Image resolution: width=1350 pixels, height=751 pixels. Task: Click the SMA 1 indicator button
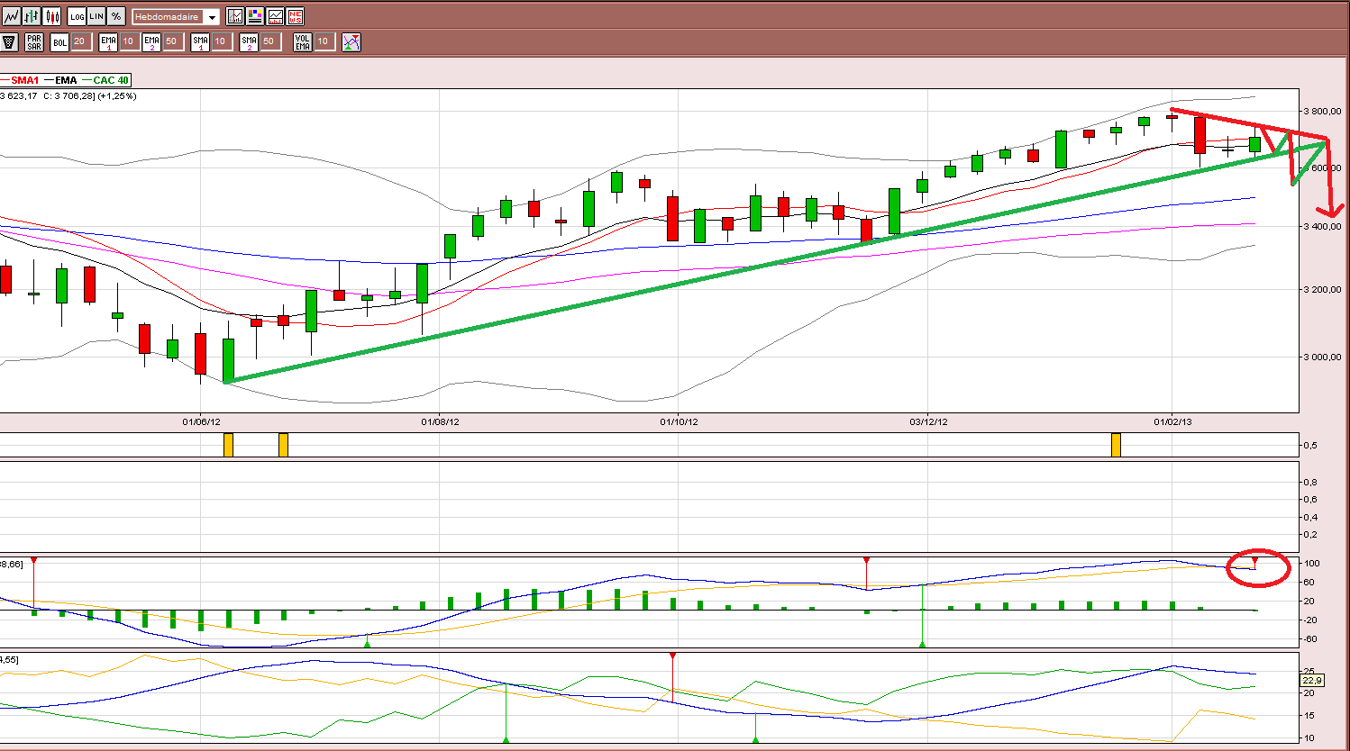click(x=200, y=41)
